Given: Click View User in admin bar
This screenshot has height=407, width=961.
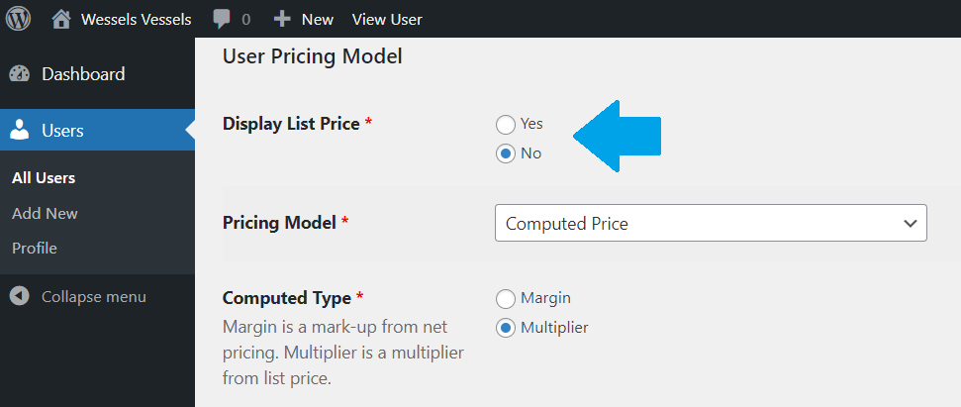Looking at the screenshot, I should (387, 20).
